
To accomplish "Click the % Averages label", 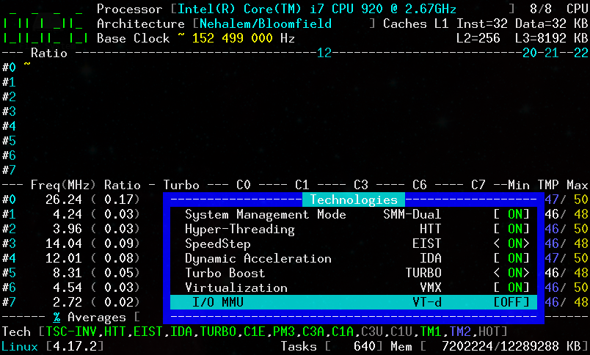I will [x=90, y=317].
